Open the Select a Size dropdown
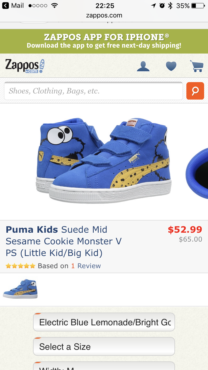 point(104,346)
